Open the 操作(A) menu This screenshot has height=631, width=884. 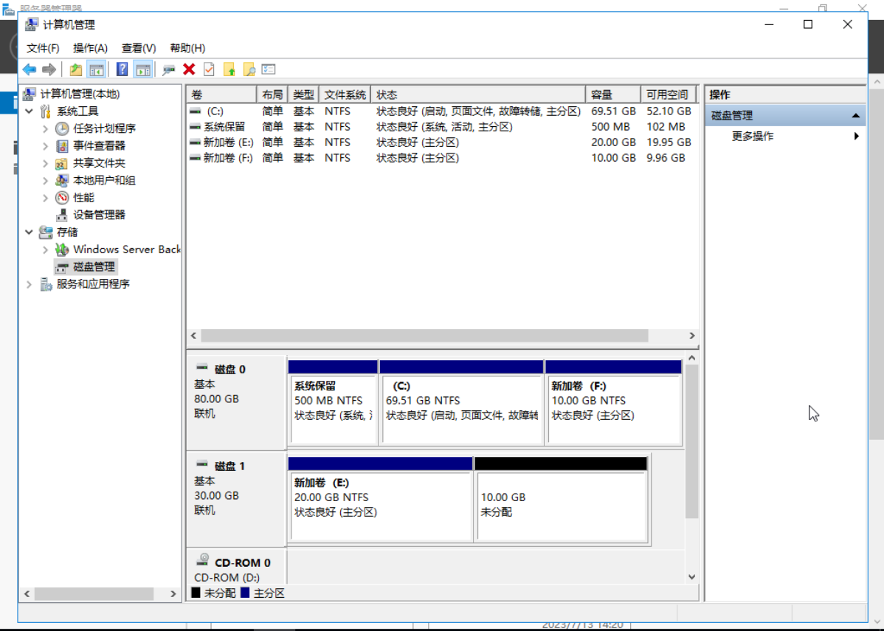pos(90,48)
